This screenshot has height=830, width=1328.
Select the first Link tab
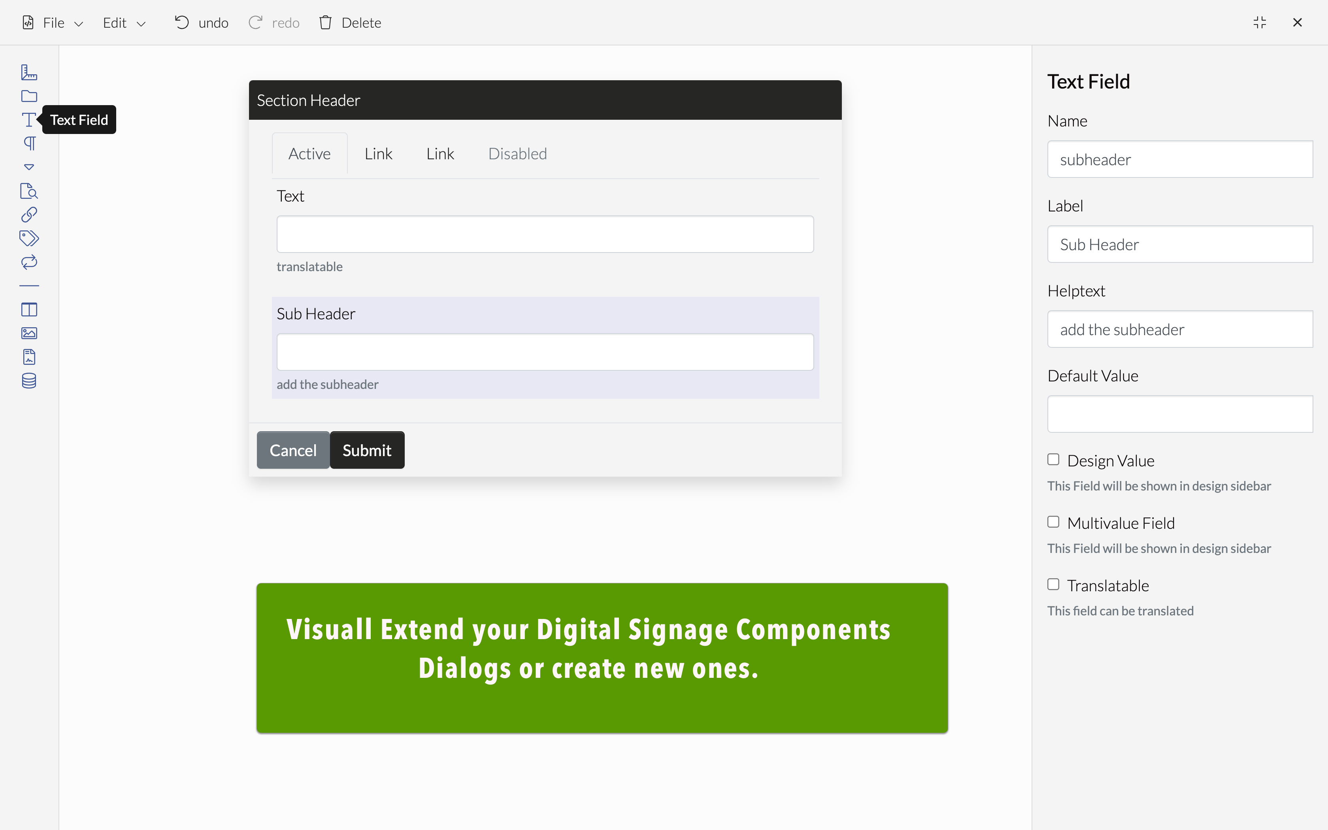[378, 154]
